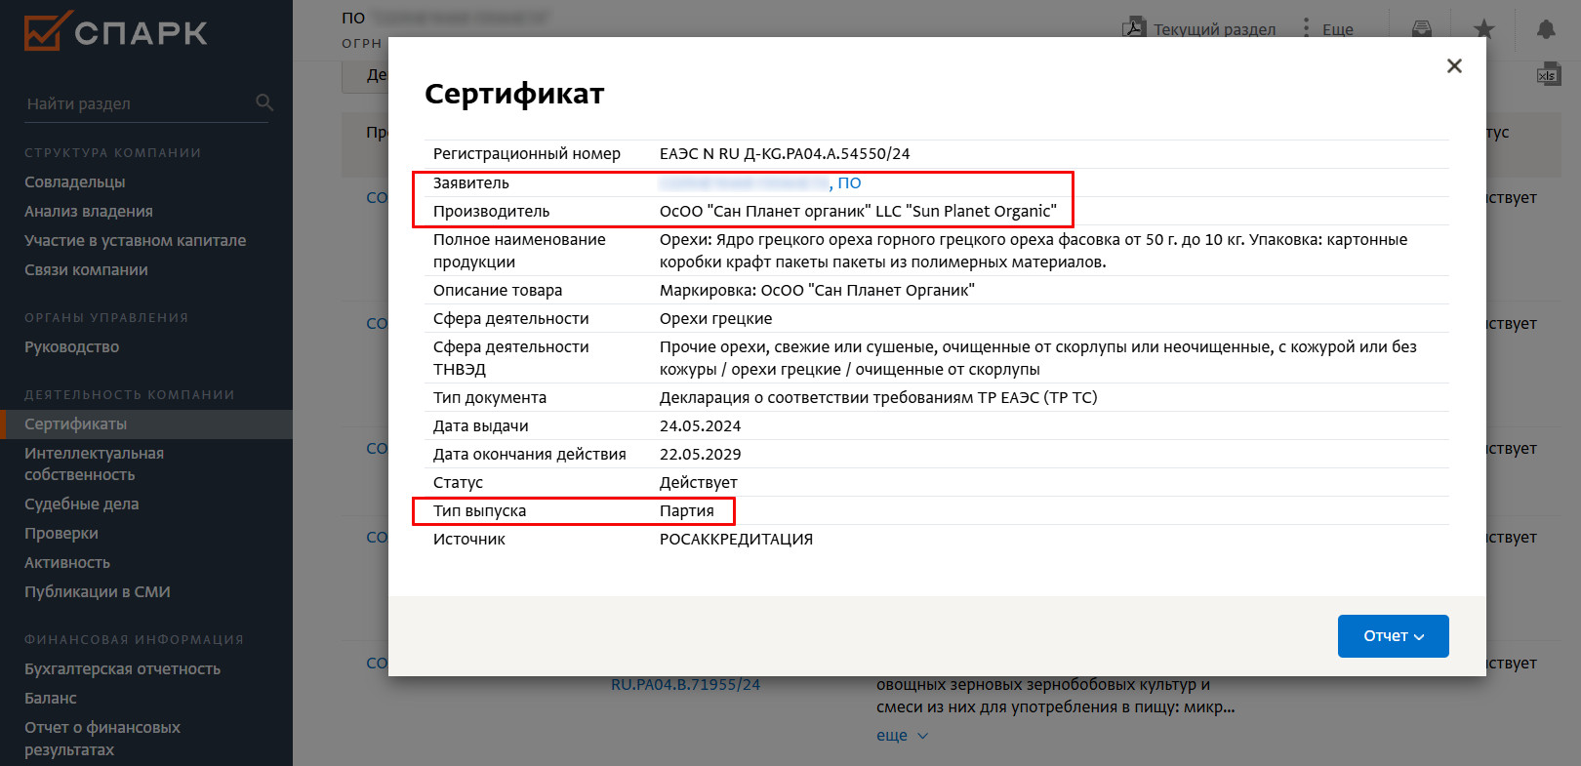1581x766 pixels.
Task: Select Бухгалтерская отчетность in sidebar
Action: tap(122, 669)
